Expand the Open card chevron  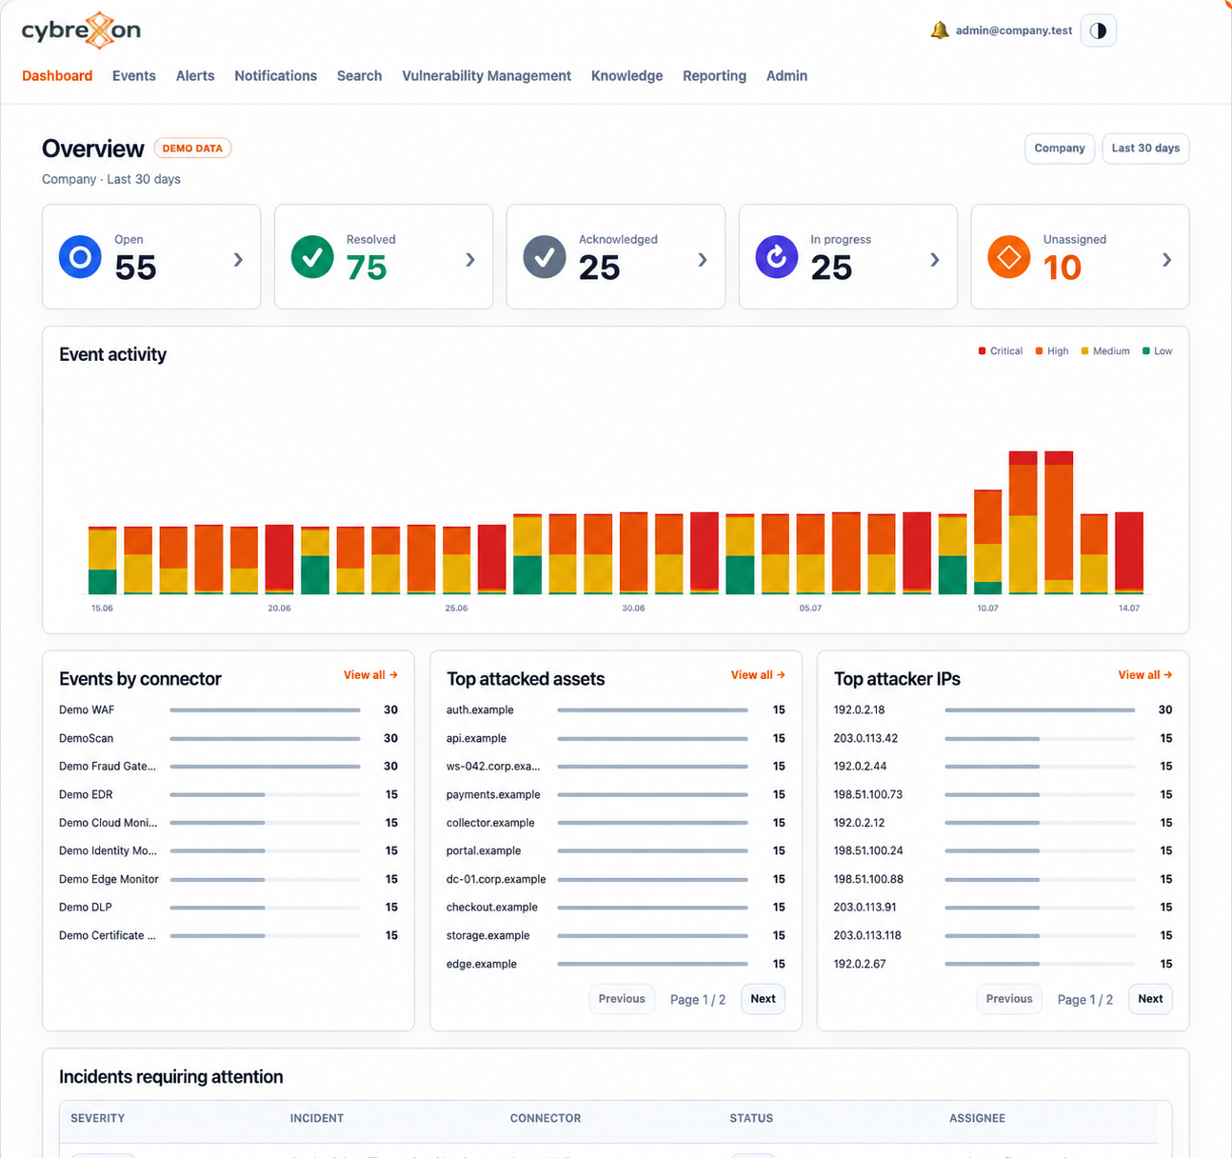238,259
